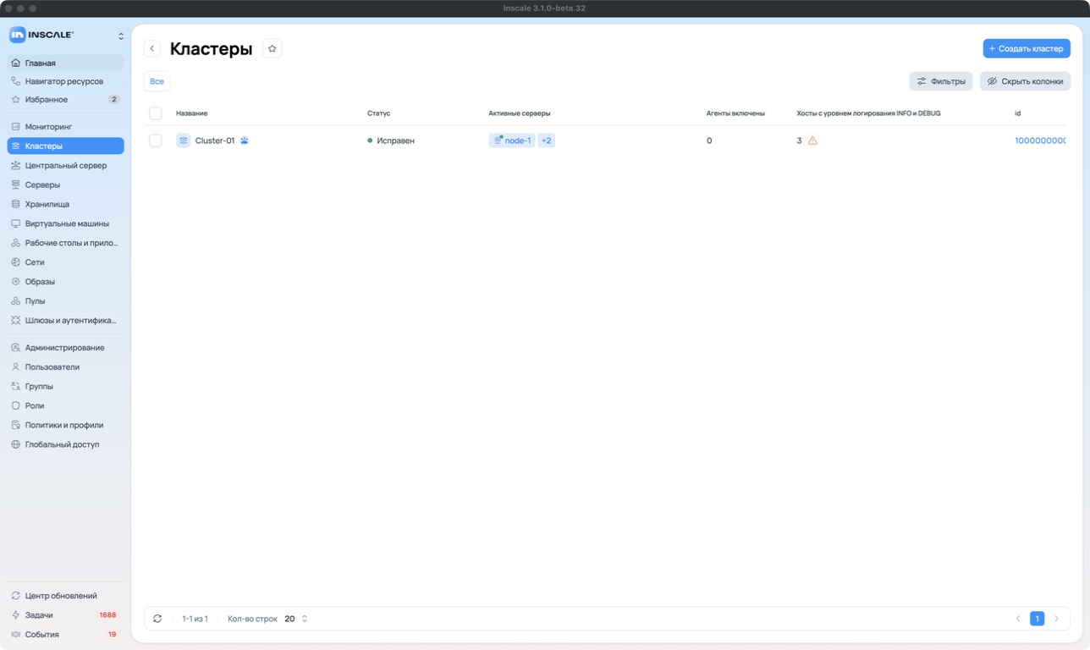Viewport: 1090px width, 650px height.
Task: Click the Создать кластер button
Action: click(1027, 48)
